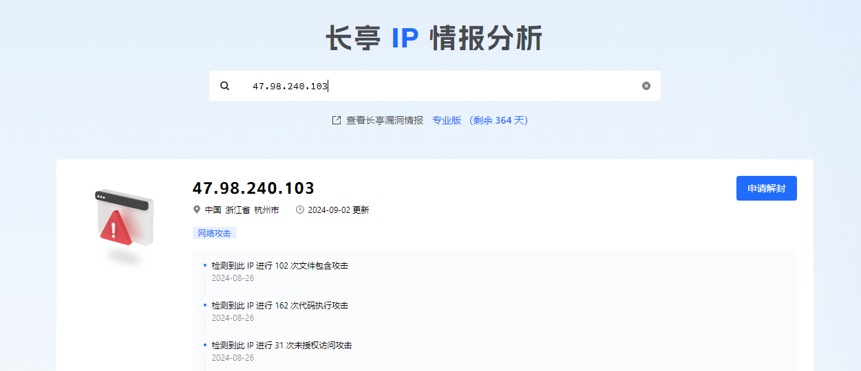Image resolution: width=861 pixels, height=371 pixels.
Task: Click the search magnifier icon
Action: (x=224, y=86)
